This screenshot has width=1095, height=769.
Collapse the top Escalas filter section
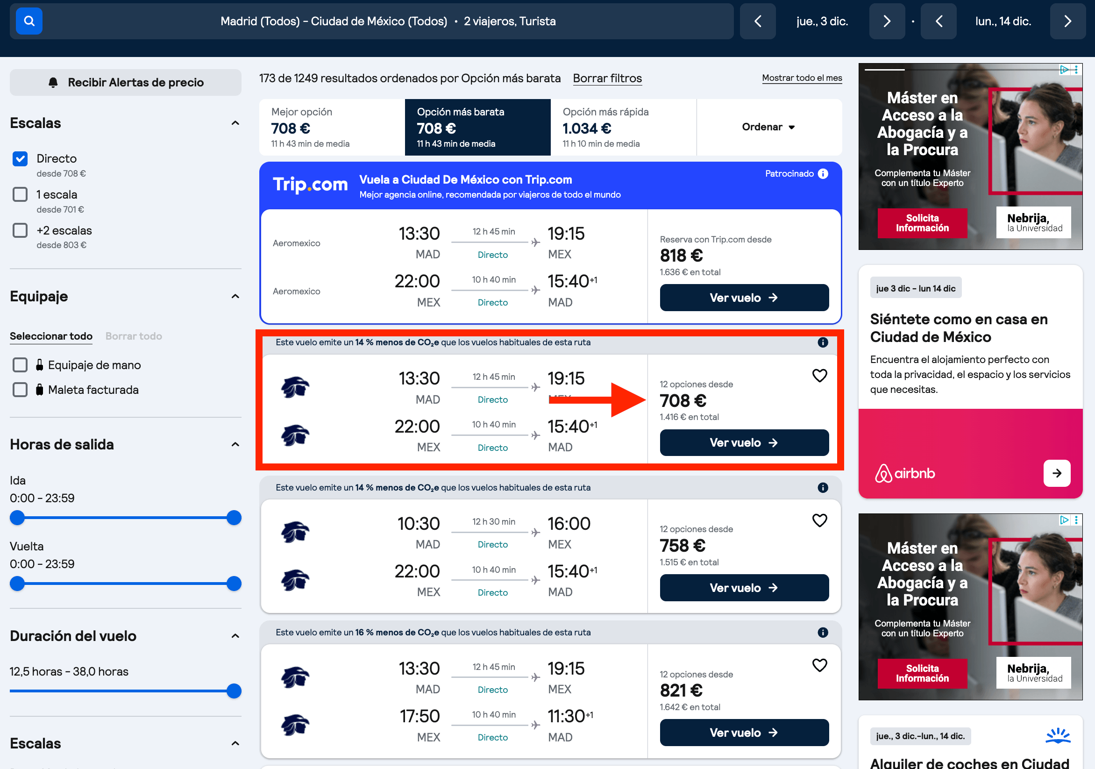(235, 123)
